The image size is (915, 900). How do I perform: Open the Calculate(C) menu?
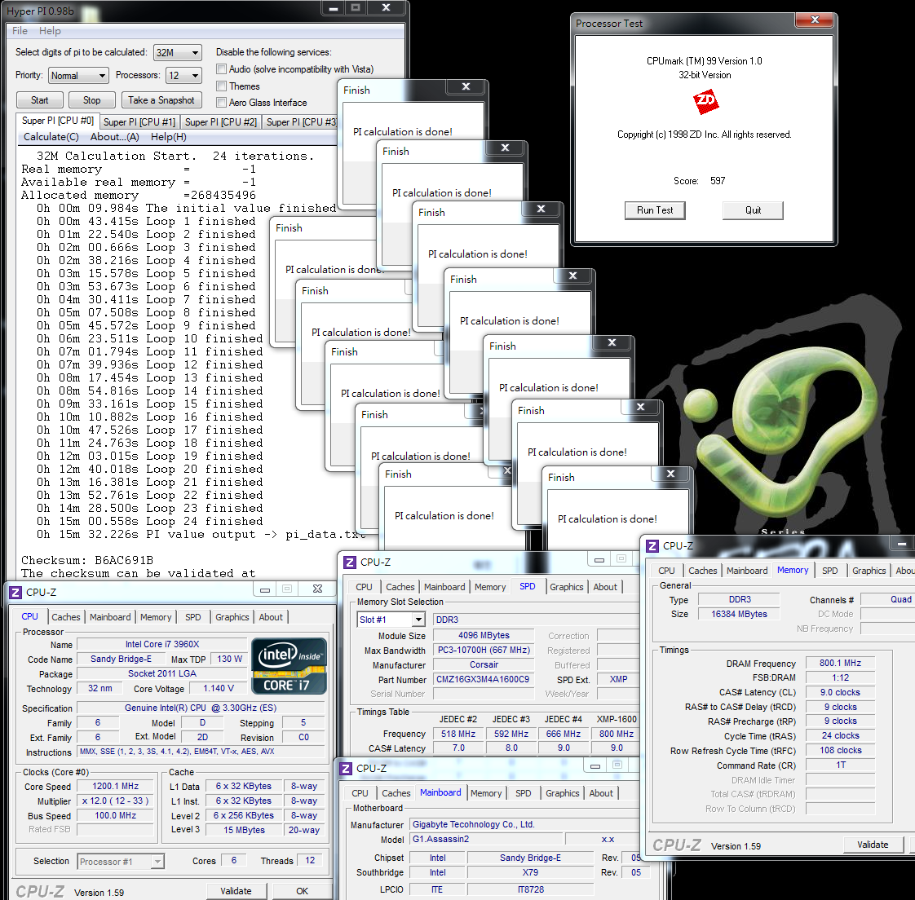[51, 137]
